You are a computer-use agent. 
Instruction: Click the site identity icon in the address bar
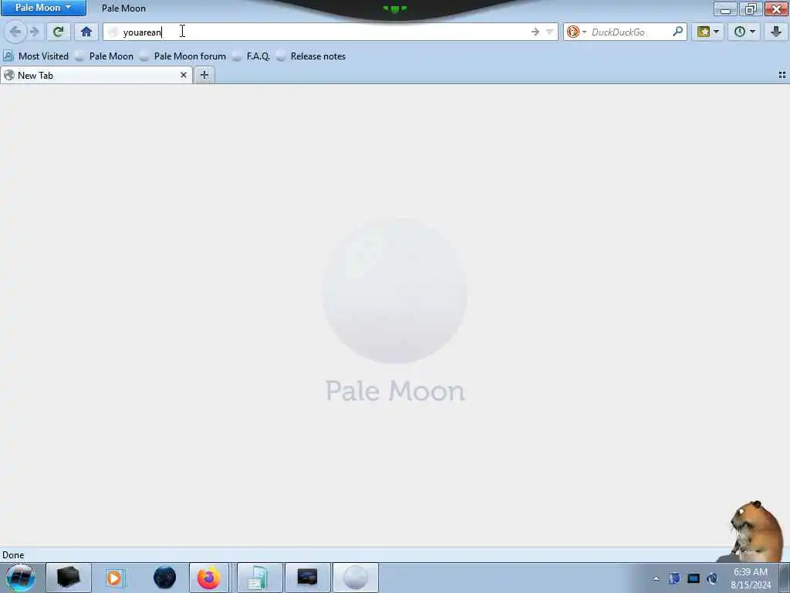pyautogui.click(x=113, y=32)
